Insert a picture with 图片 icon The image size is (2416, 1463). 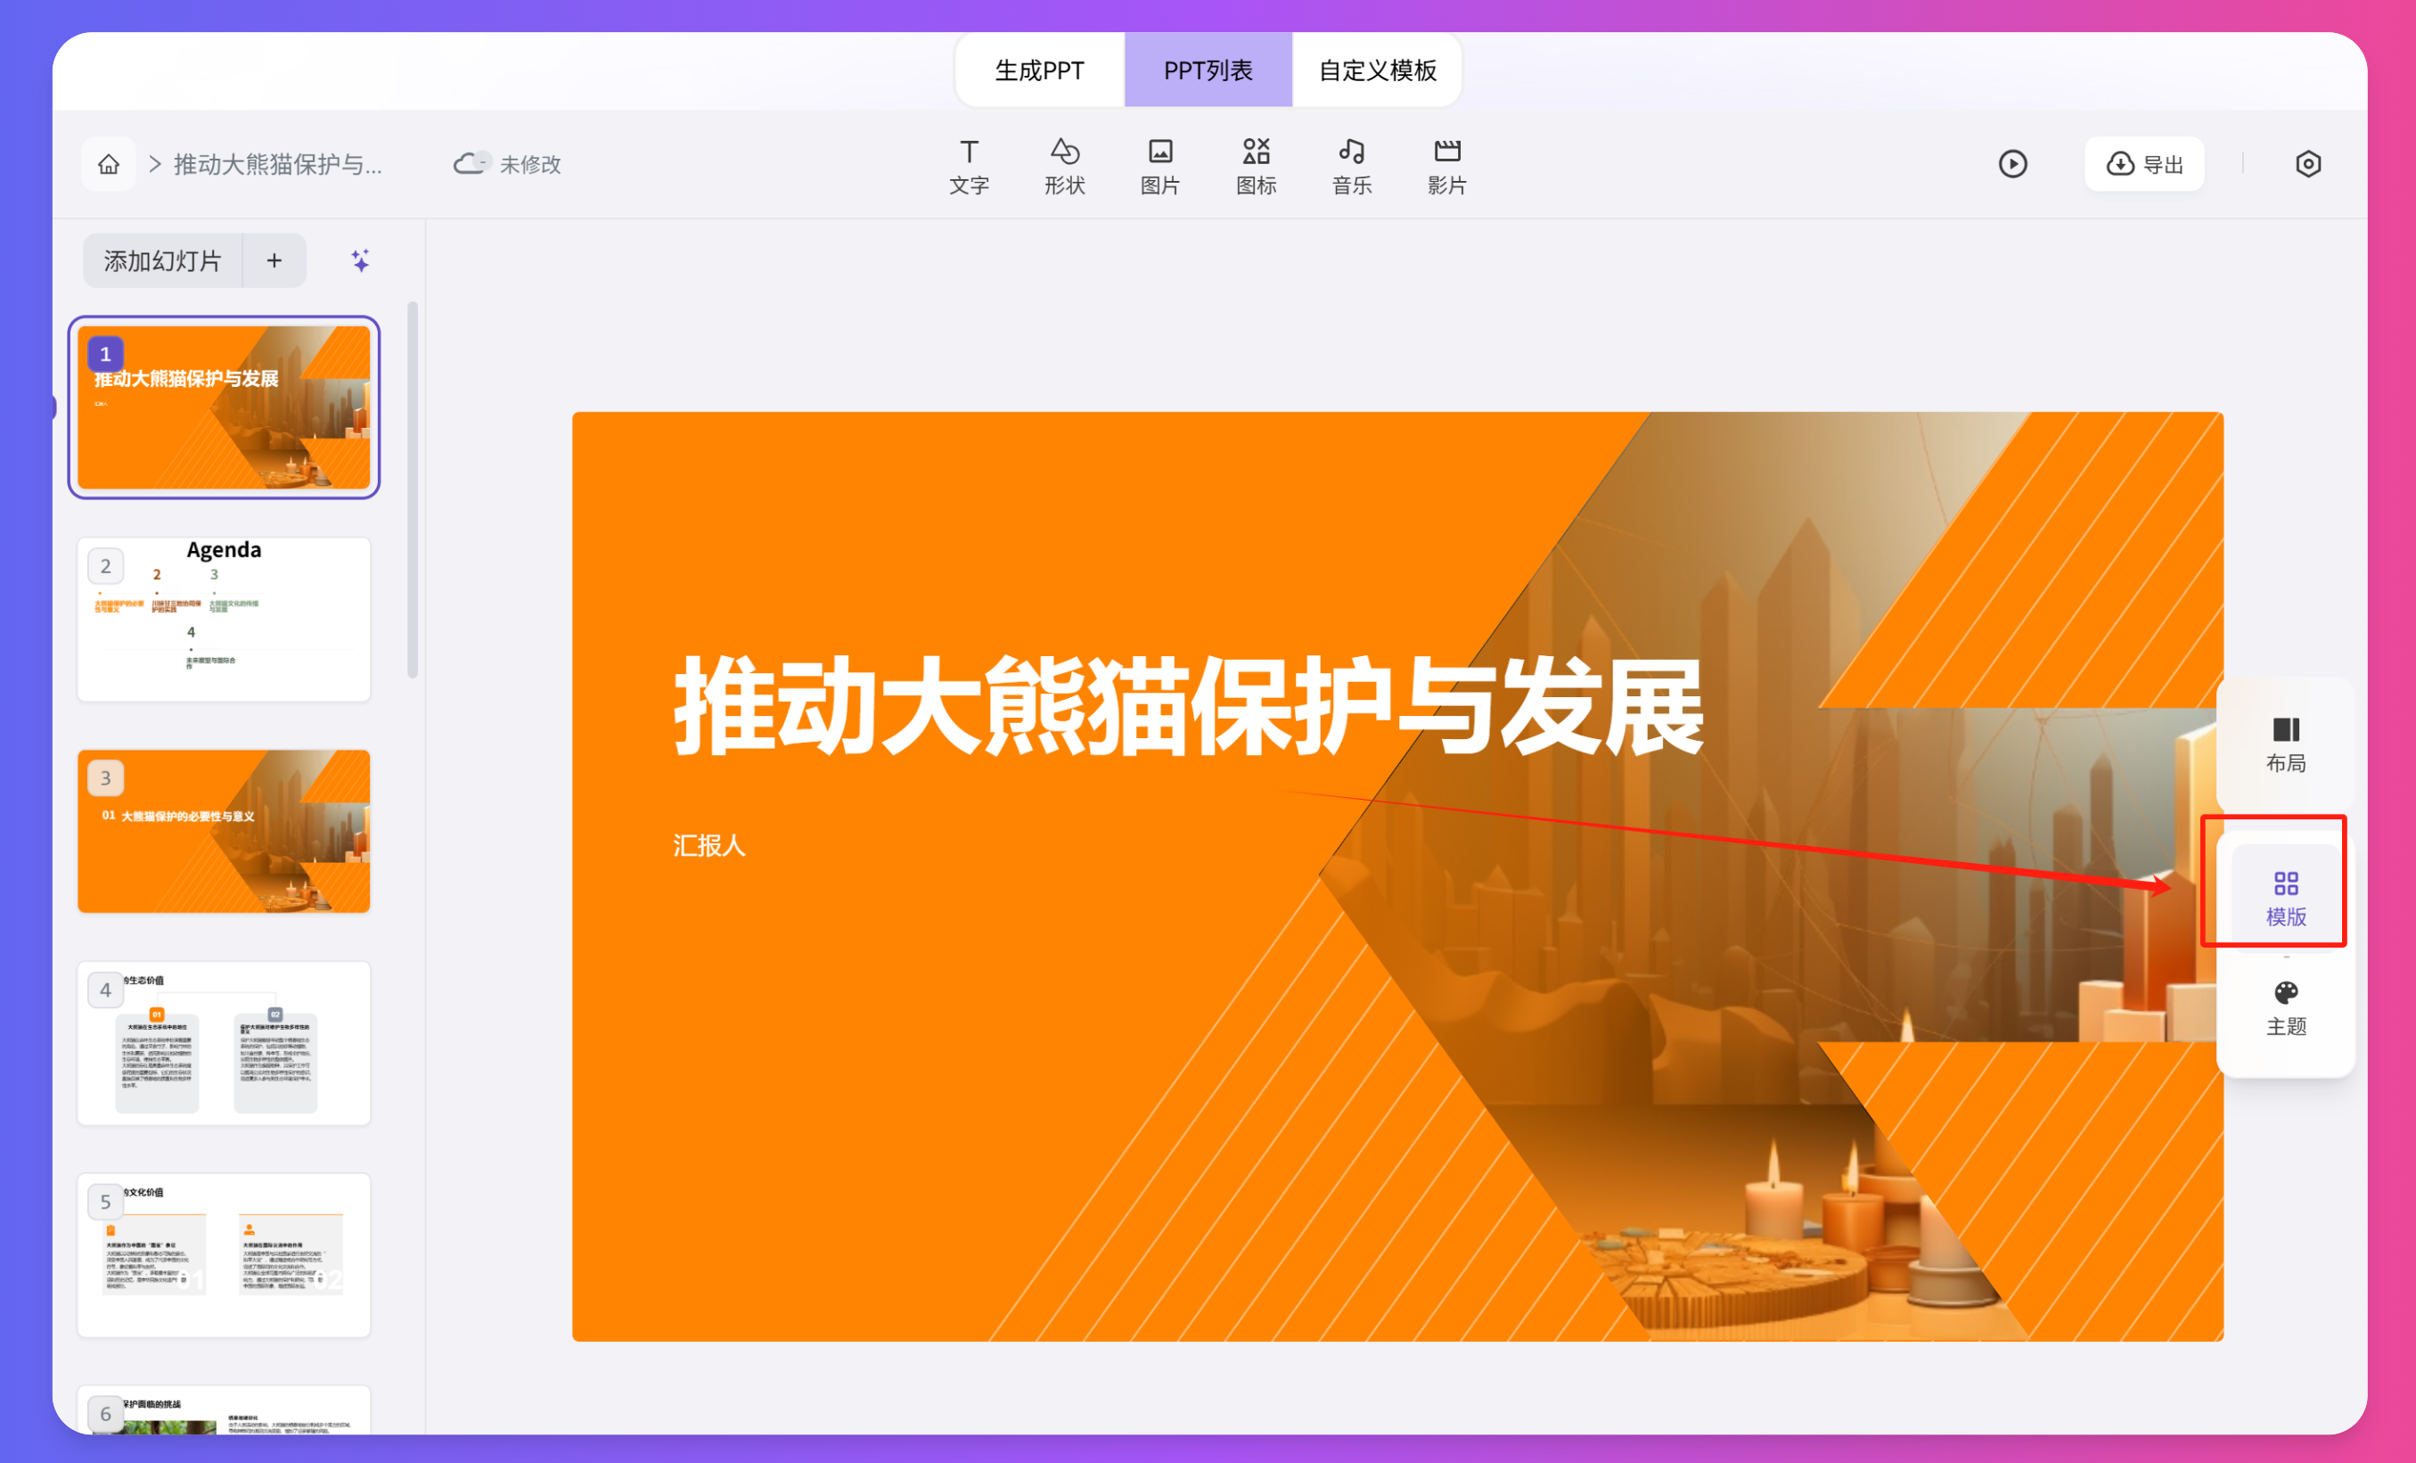pyautogui.click(x=1160, y=165)
